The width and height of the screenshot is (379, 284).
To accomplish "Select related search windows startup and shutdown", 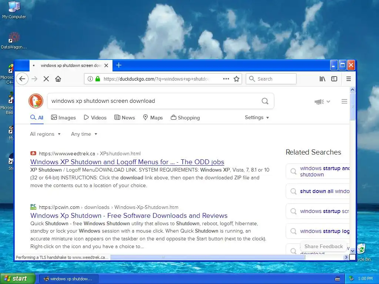I will (x=318, y=172).
